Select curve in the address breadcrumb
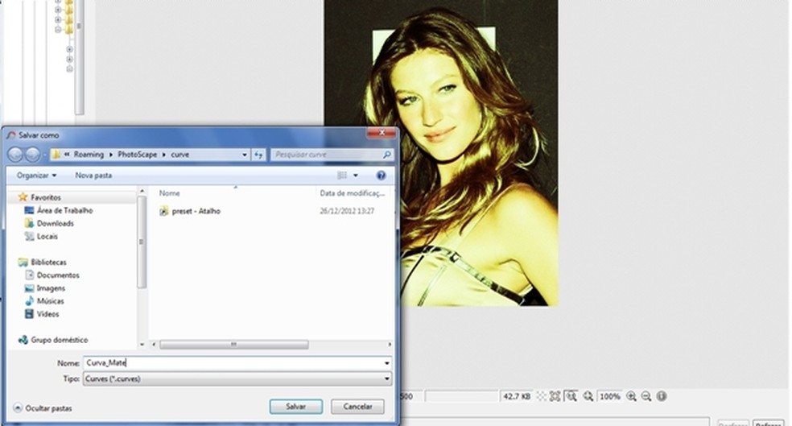The height and width of the screenshot is (426, 792). [x=179, y=155]
